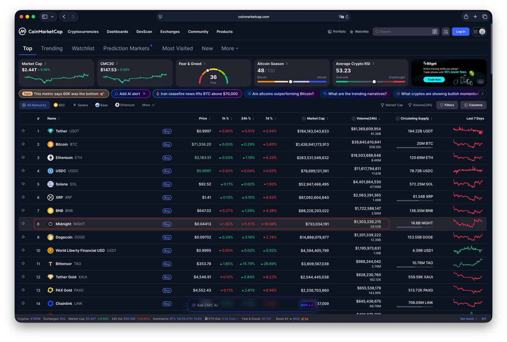Screen dimensions: 507x342
Task: Star Ethereum to add to watchlist
Action: 23,157
